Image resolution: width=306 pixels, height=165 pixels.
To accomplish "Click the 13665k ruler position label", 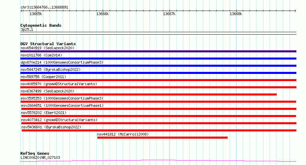I will pos(36,14).
